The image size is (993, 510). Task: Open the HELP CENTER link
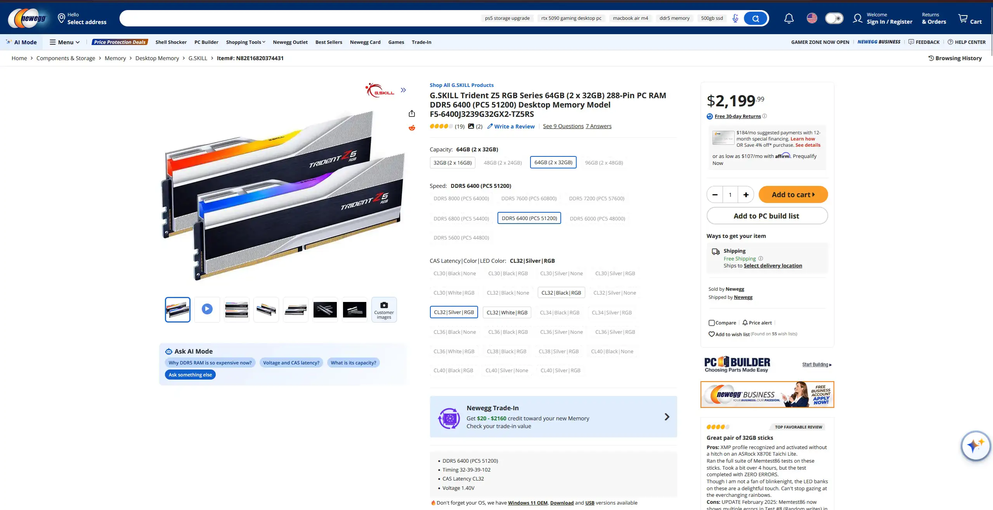[x=966, y=42]
